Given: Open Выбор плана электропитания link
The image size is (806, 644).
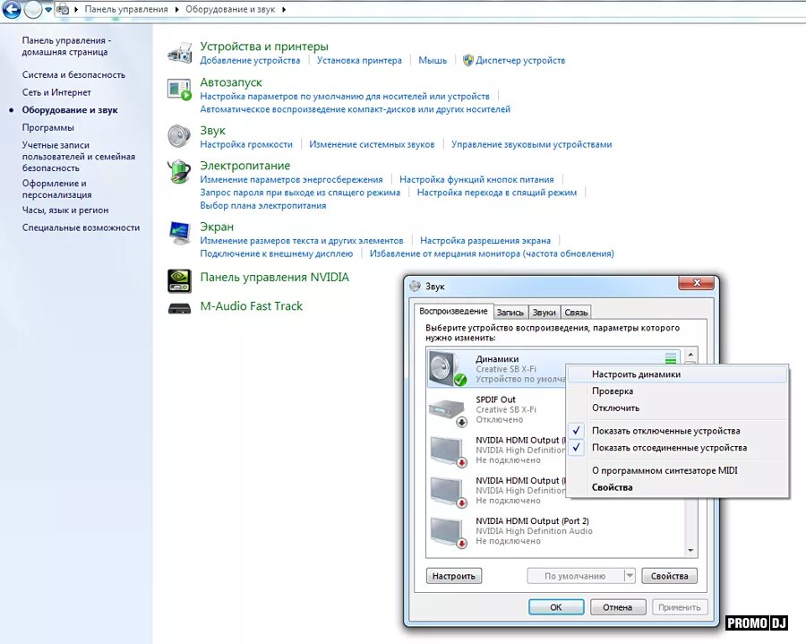Looking at the screenshot, I should click(x=262, y=206).
